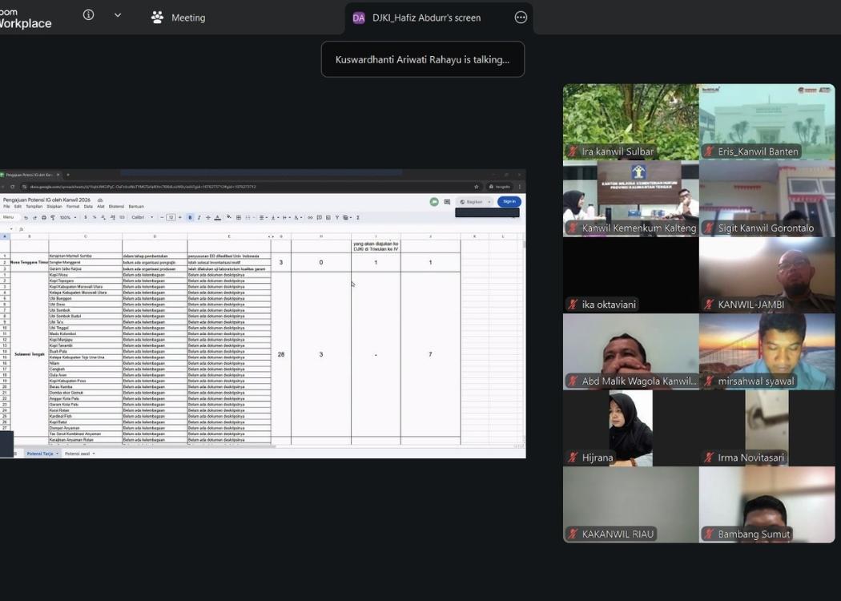841x601 pixels.
Task: Select Ira kanwil Sulbar video thumbnail
Action: tap(630, 122)
